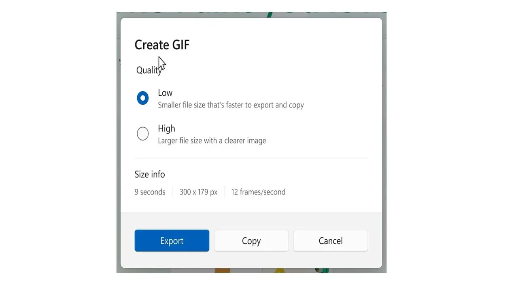Click the 'Quality' section heading
The height and width of the screenshot is (291, 518).
(x=148, y=70)
